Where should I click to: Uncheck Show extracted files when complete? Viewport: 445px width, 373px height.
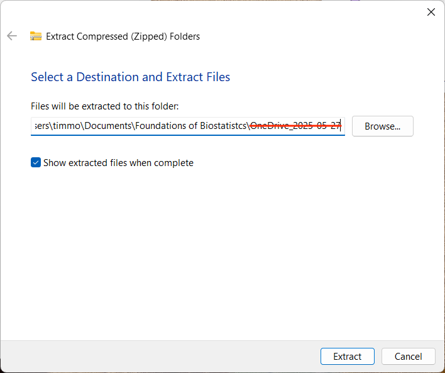click(36, 163)
